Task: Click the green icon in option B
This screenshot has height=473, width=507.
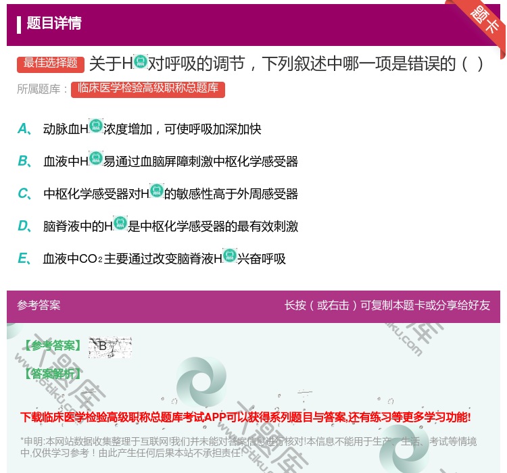Action: [96, 158]
